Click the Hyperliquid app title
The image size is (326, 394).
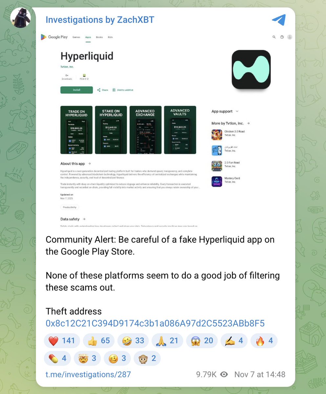(x=87, y=56)
